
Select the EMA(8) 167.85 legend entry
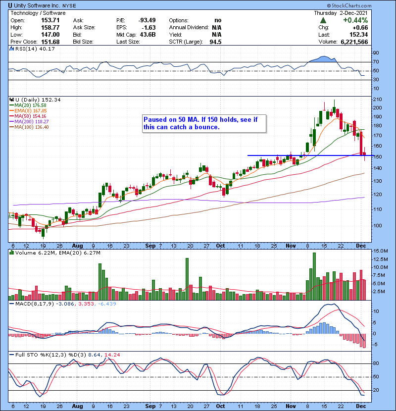click(28, 111)
